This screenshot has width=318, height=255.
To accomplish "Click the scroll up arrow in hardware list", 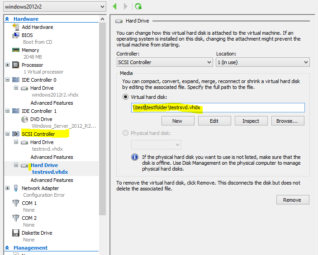I will (x=102, y=19).
